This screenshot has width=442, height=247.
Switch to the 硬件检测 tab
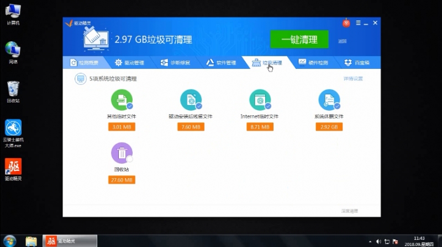pos(313,62)
